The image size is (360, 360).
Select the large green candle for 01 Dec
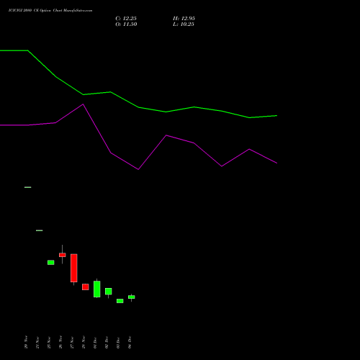(x=97, y=289)
